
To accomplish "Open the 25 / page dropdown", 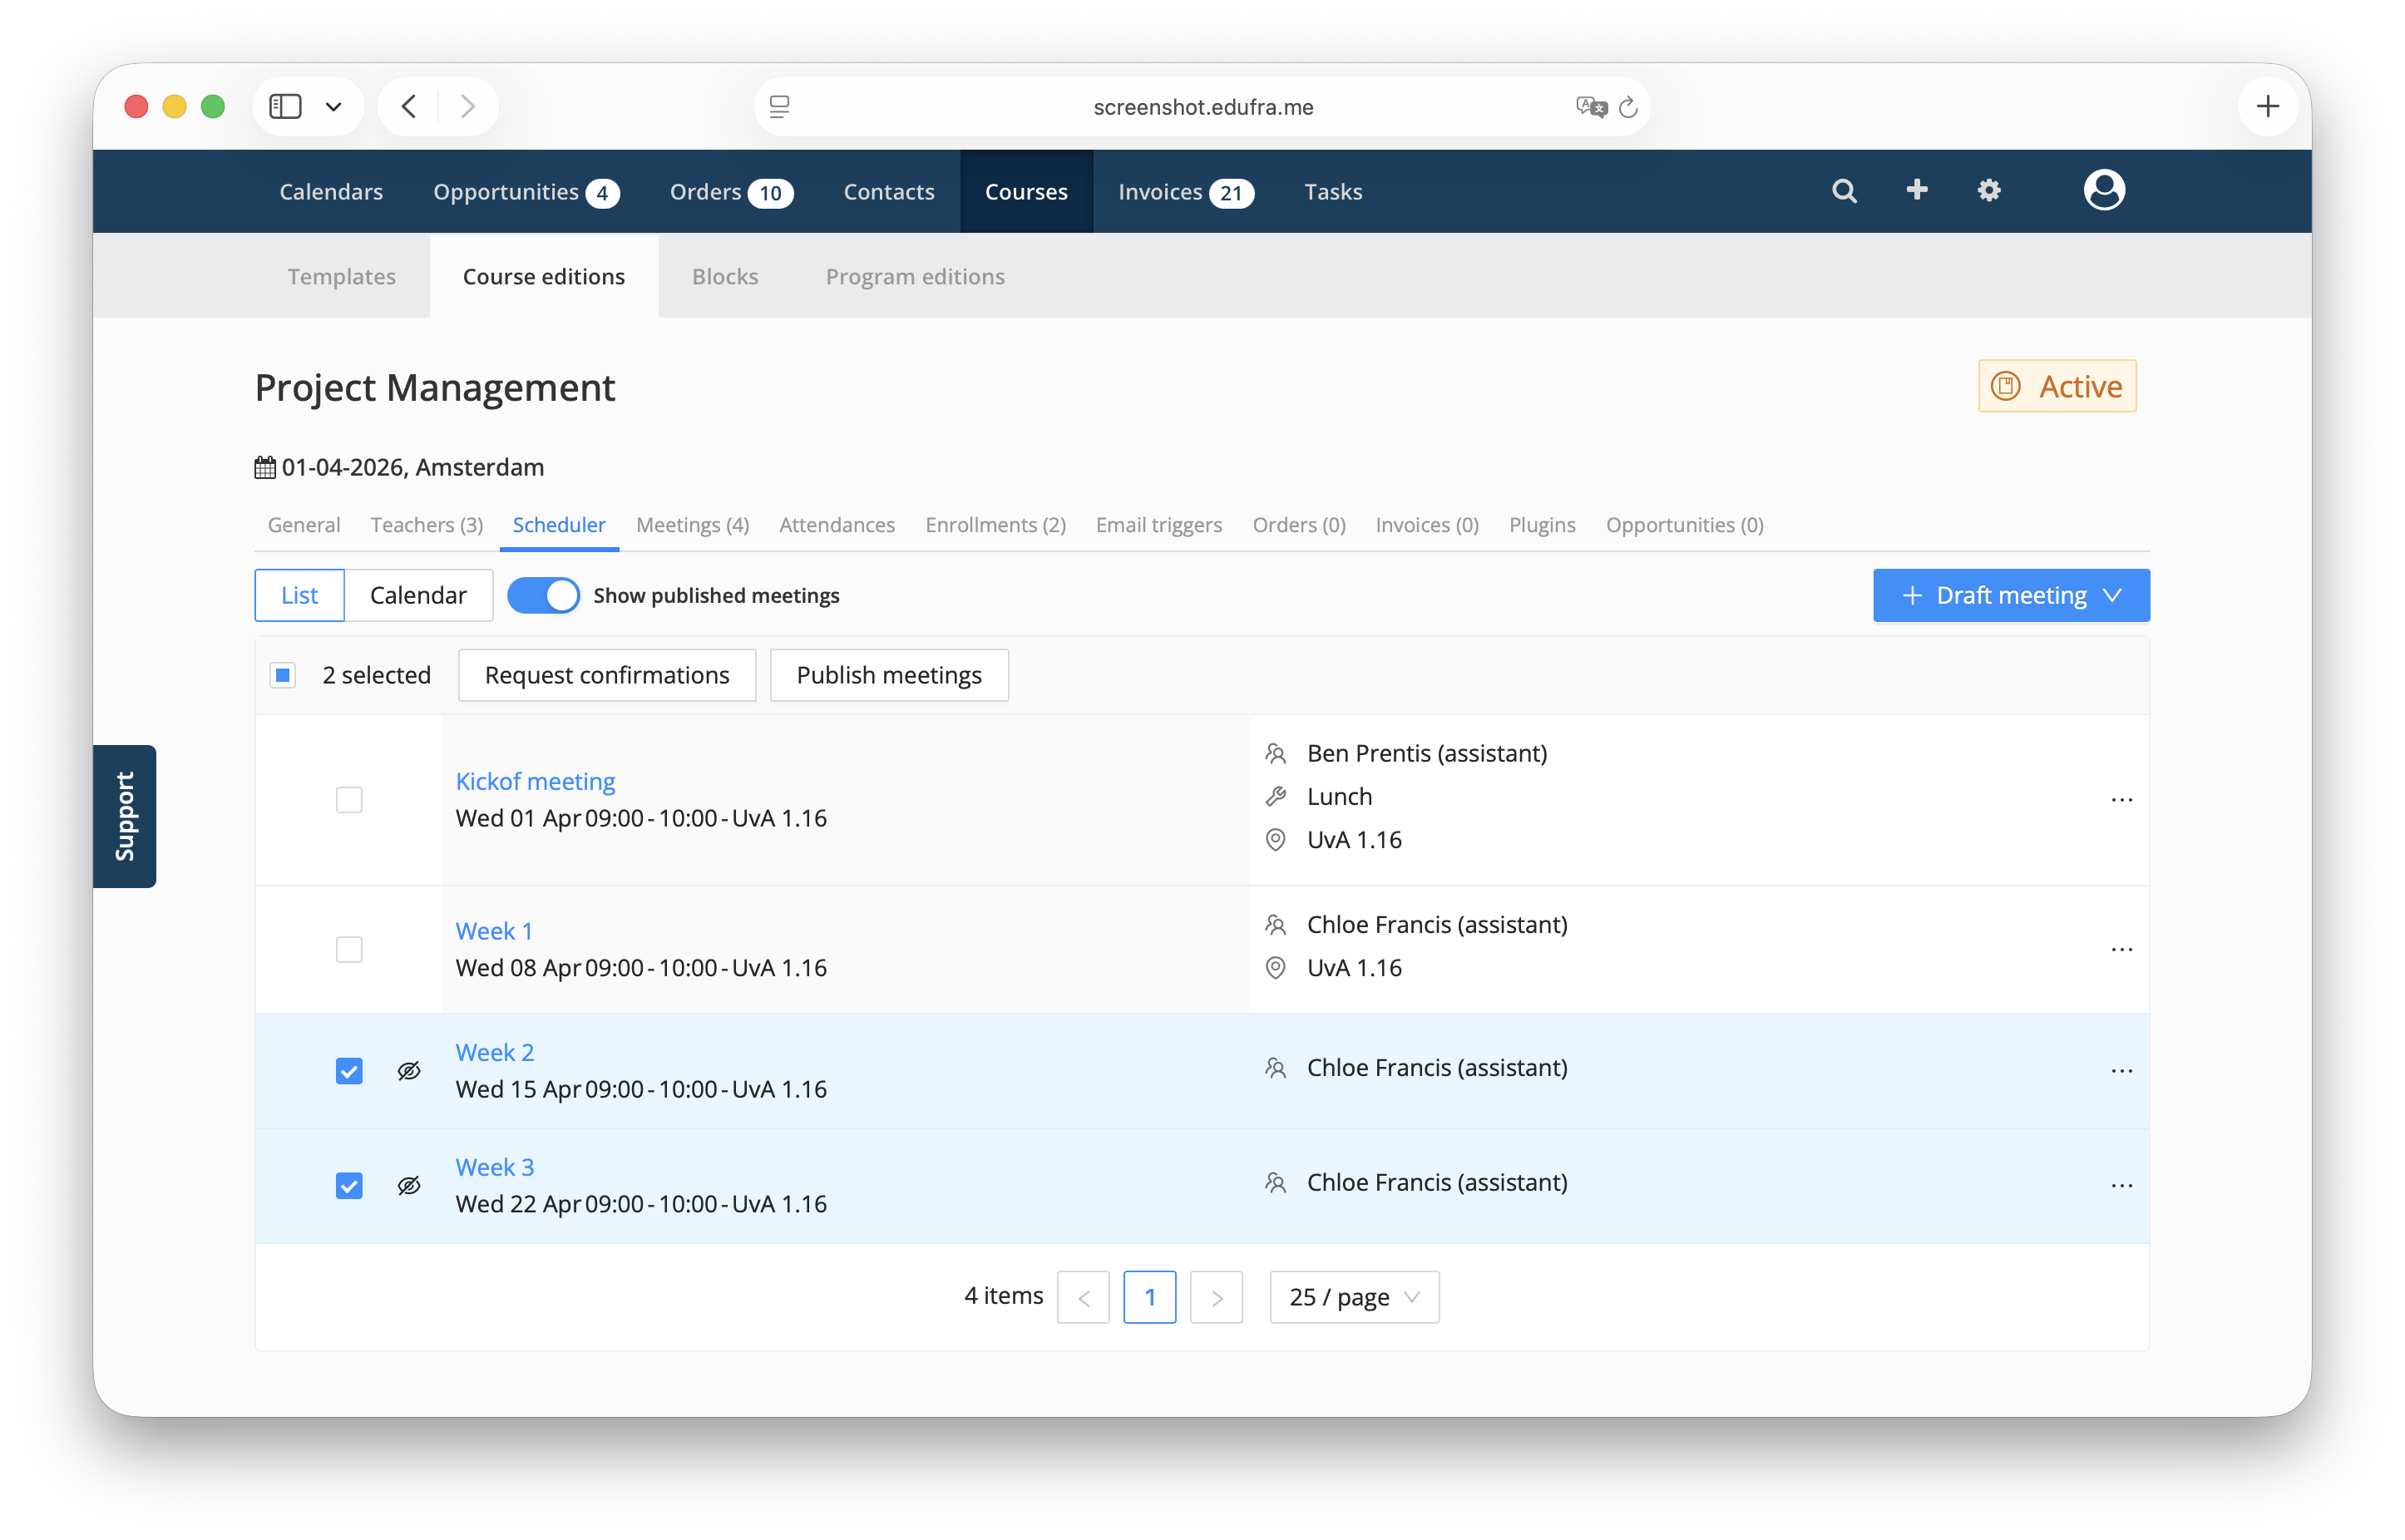I will click(1354, 1297).
